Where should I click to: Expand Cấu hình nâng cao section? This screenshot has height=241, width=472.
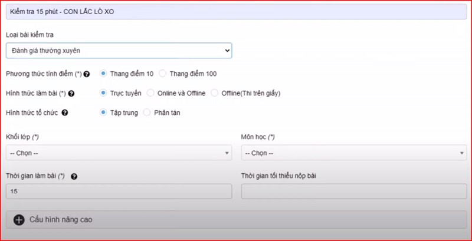(x=237, y=220)
